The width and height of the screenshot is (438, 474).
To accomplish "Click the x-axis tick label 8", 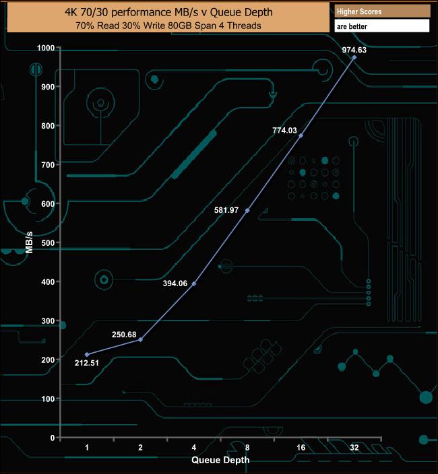I will 247,447.
